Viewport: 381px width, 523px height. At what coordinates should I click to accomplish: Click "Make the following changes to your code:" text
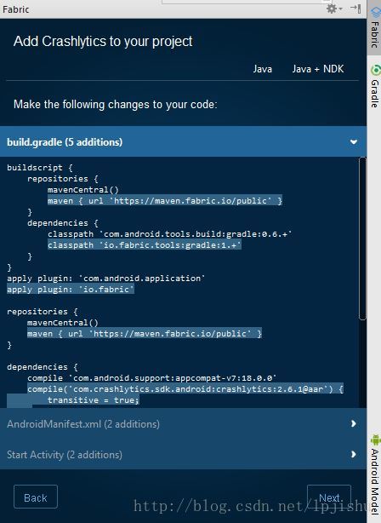115,105
